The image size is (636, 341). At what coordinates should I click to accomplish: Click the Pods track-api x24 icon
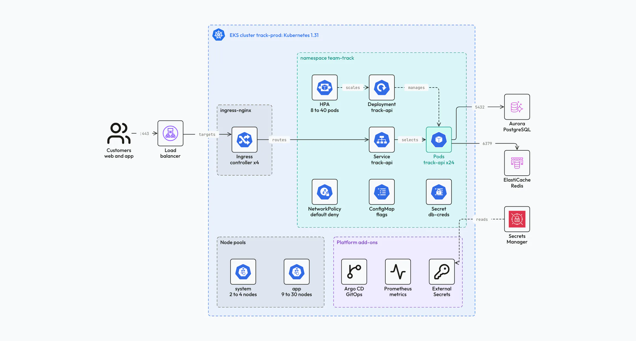439,140
